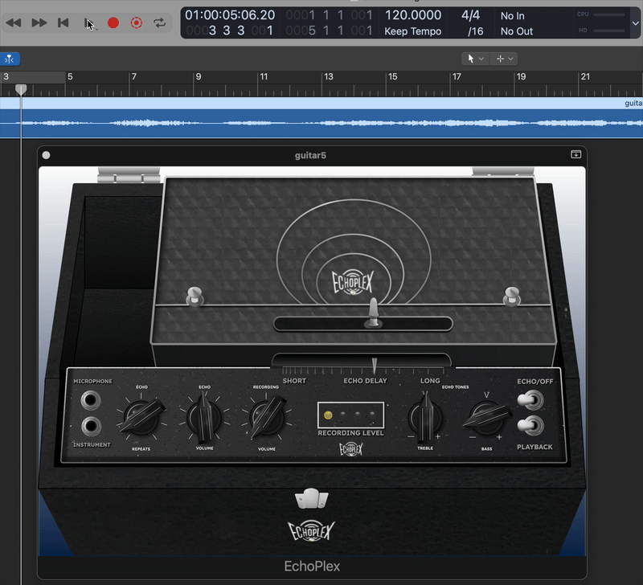Click the Recording Volume knob
643x585 pixels.
tap(267, 417)
